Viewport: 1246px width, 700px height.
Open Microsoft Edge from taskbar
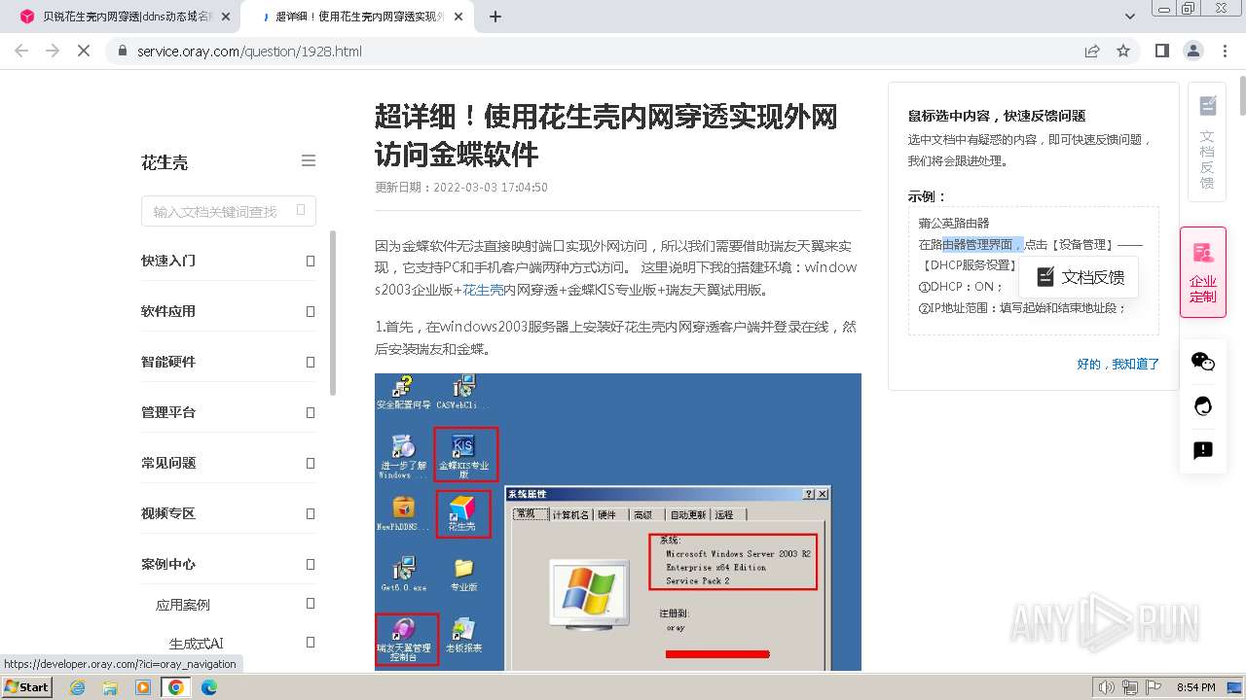(208, 687)
